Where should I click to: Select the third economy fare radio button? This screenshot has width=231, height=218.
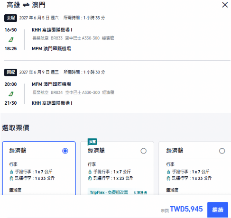[x=222, y=151]
